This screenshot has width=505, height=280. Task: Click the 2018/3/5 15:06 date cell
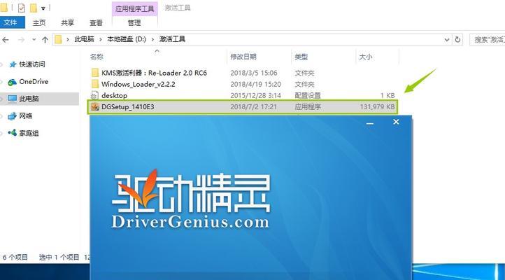tap(253, 73)
